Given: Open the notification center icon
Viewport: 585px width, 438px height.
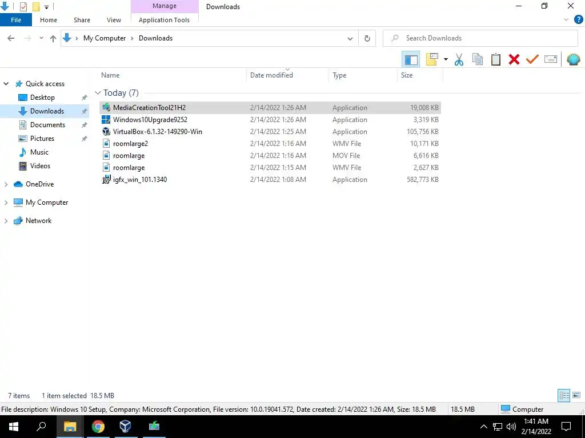Looking at the screenshot, I should coord(566,427).
